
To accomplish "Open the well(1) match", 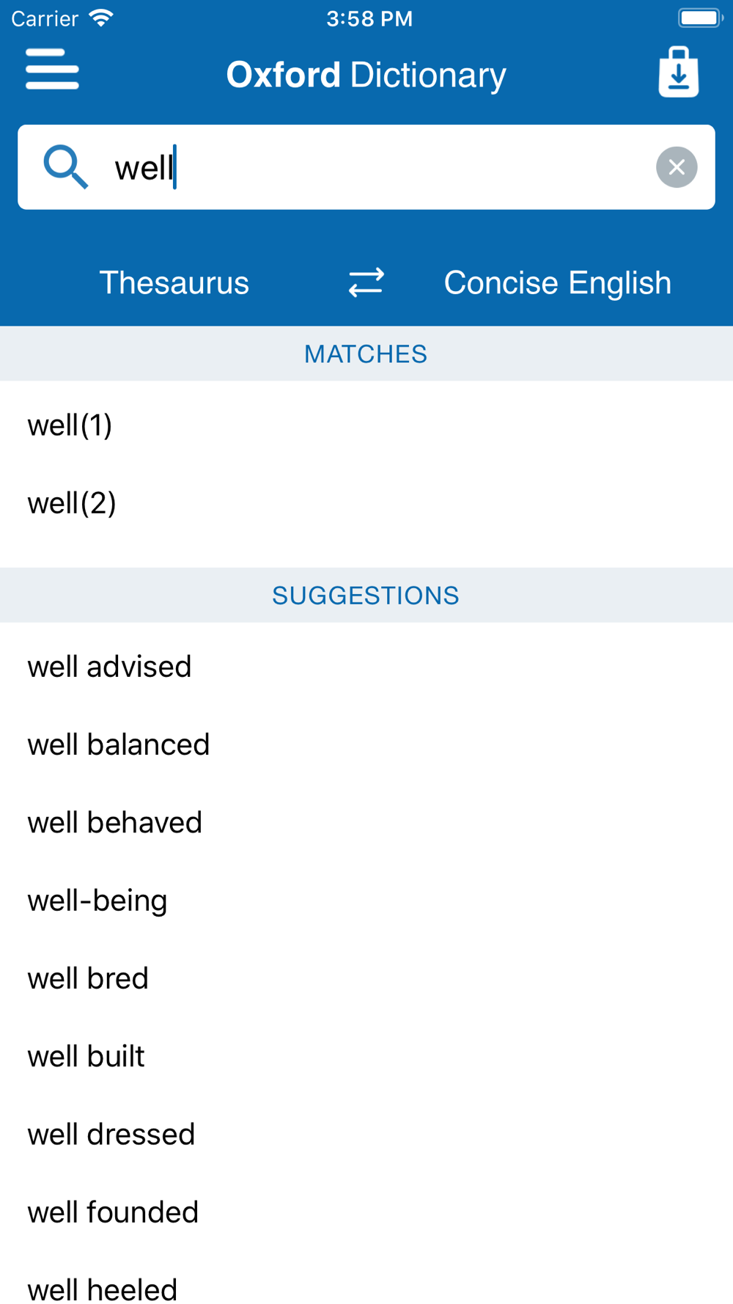I will 366,425.
